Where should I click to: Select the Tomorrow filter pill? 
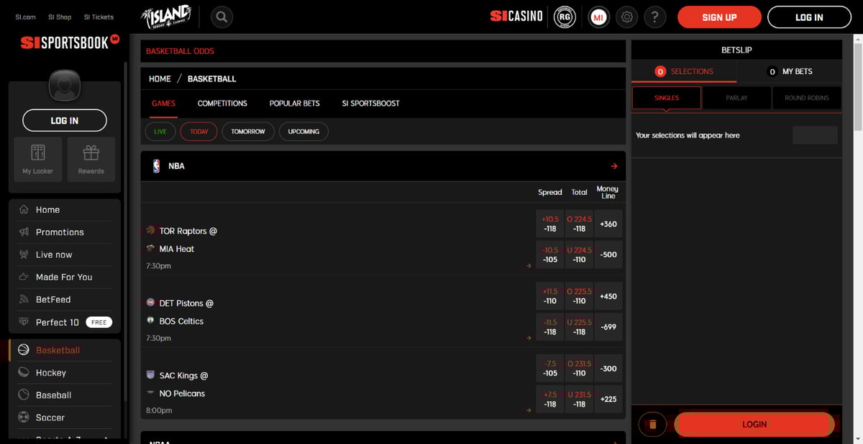pos(248,132)
